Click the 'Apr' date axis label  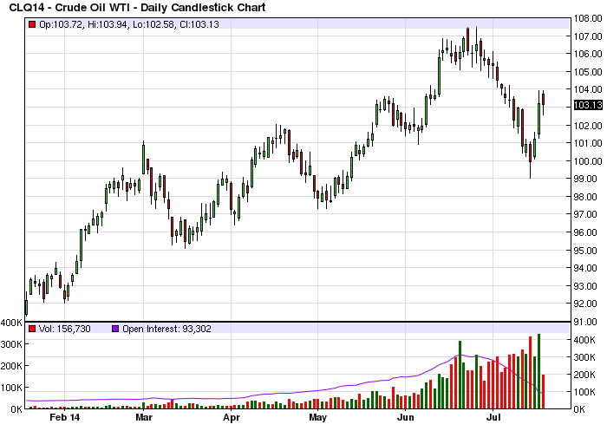pos(232,418)
